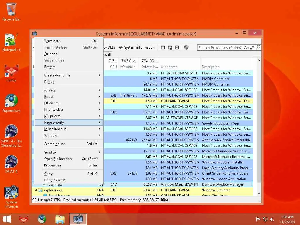The image size is (300, 225).
Task: Click the Supermium taskbar icon
Action: pos(42,219)
